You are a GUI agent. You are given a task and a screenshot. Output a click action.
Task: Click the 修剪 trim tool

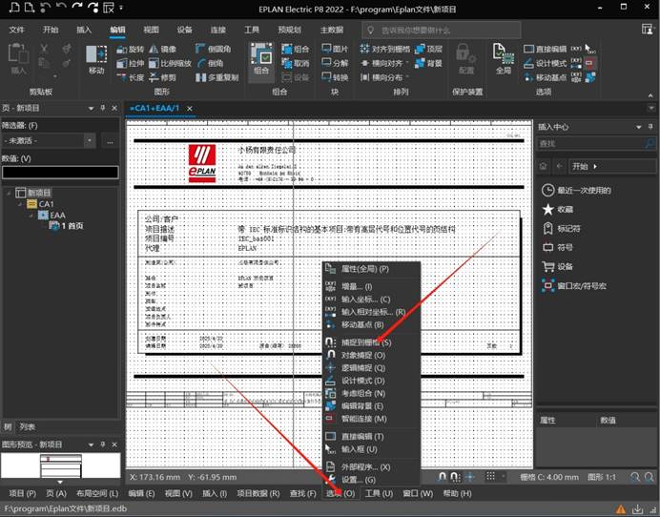point(163,77)
